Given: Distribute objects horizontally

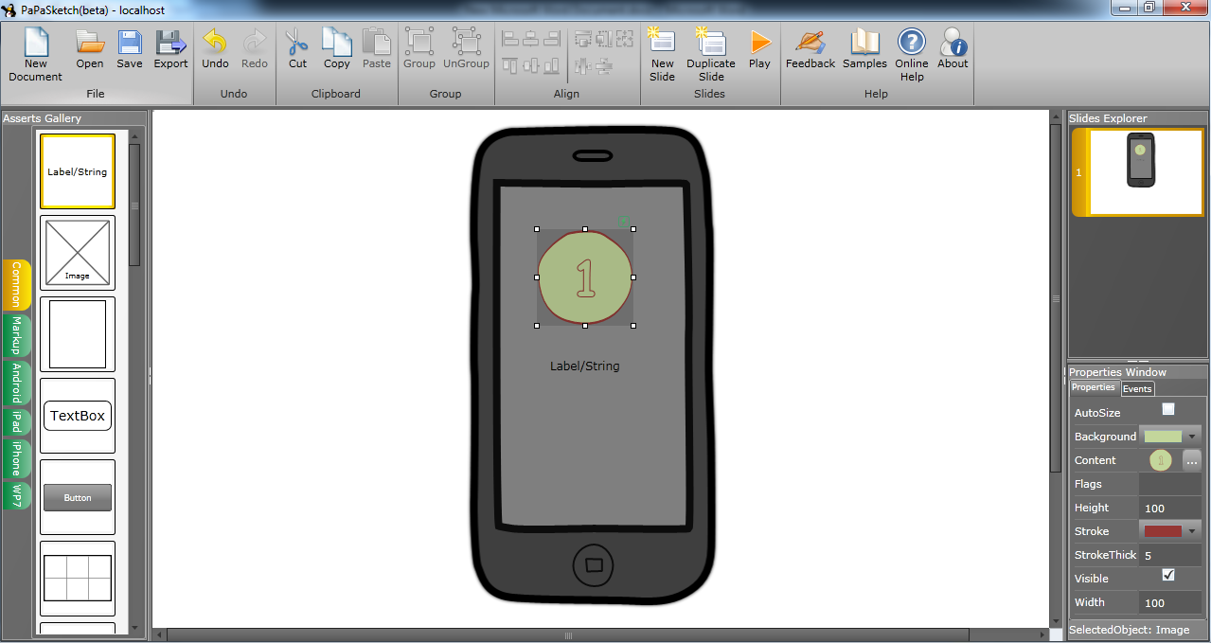Looking at the screenshot, I should pos(582,65).
